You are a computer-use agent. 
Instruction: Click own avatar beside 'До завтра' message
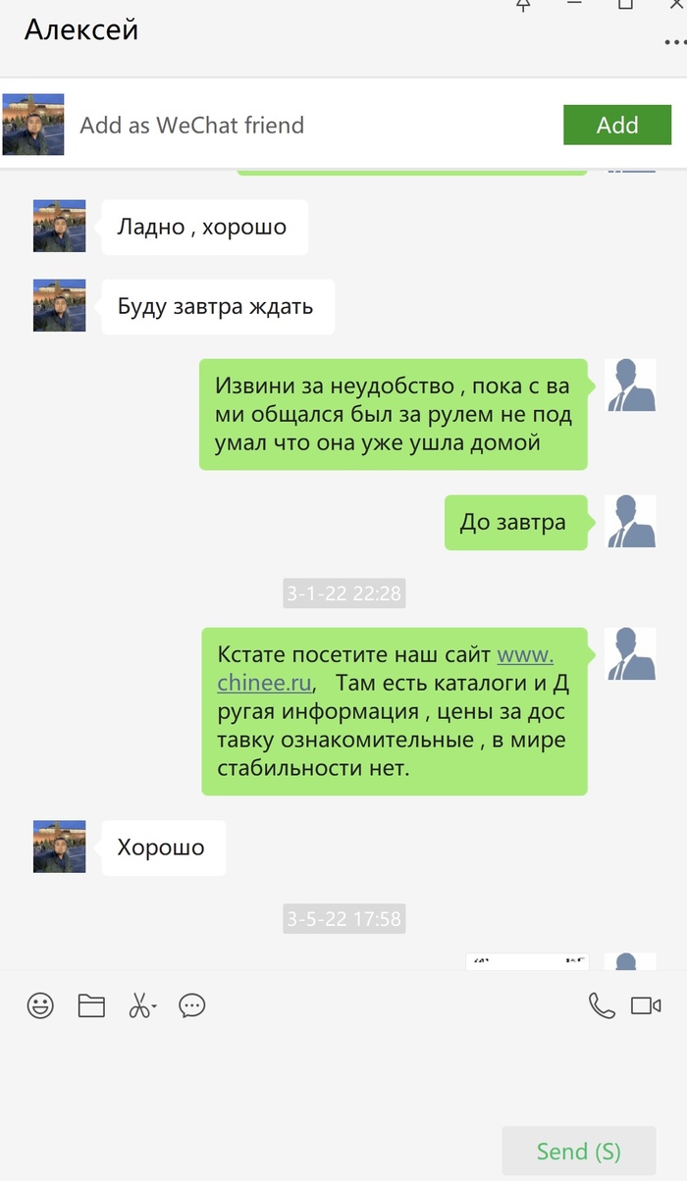click(x=630, y=522)
